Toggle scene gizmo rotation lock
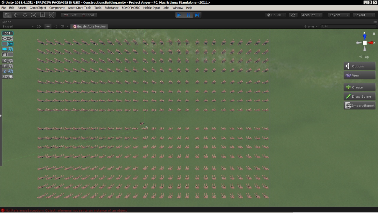Image resolution: width=378 pixels, height=213 pixels. click(374, 33)
